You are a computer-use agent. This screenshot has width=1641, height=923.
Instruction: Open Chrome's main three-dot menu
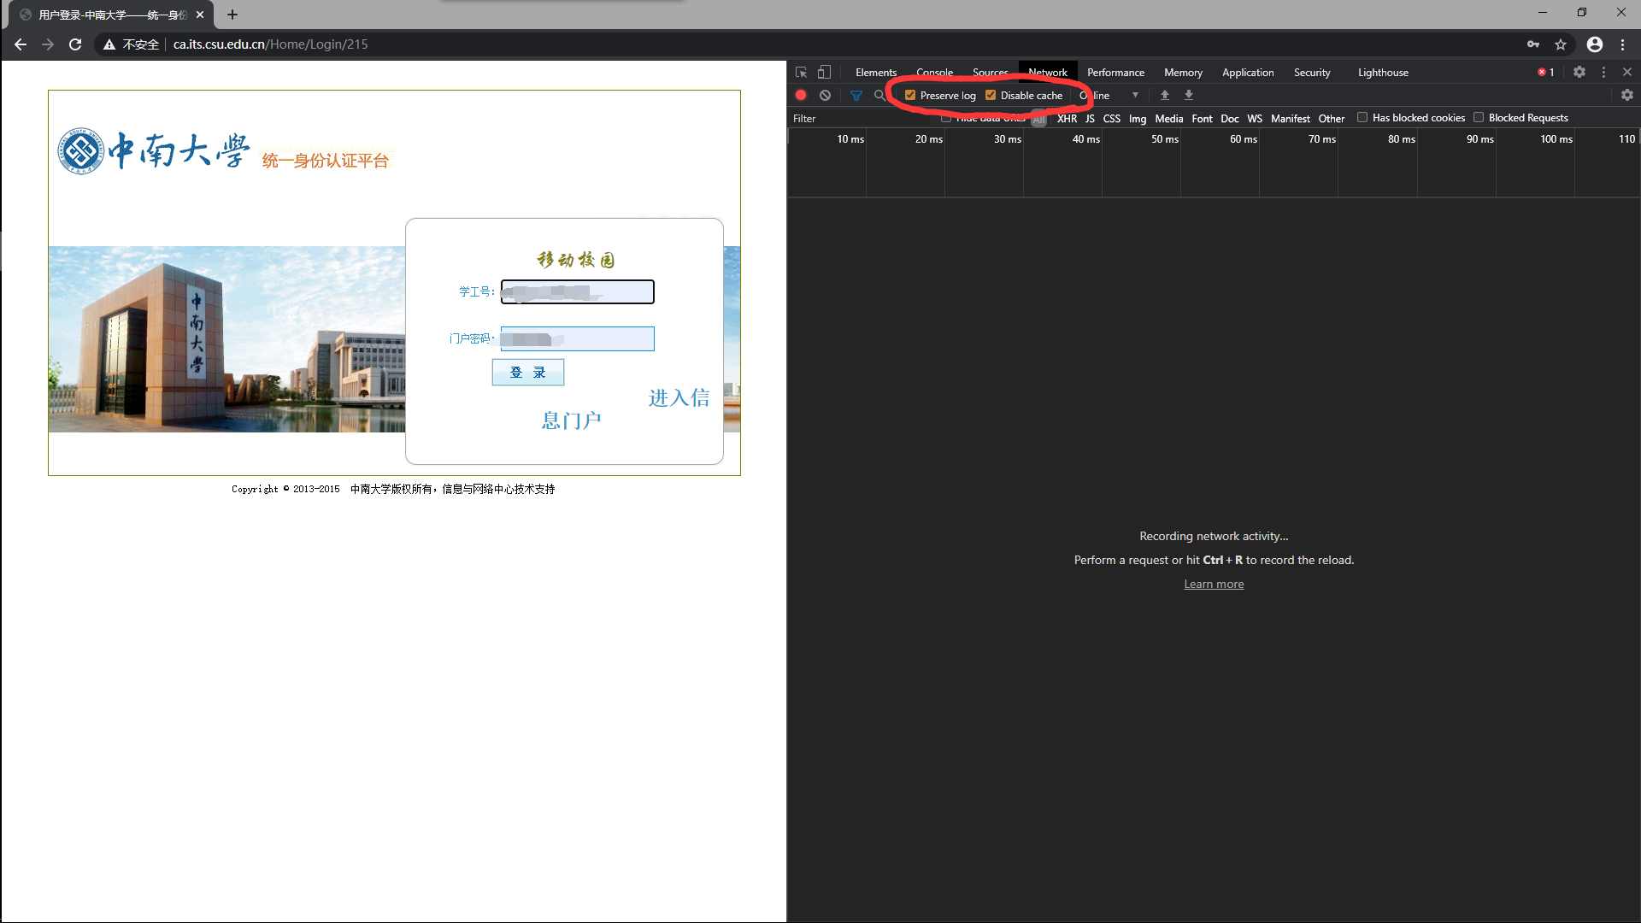tap(1622, 44)
